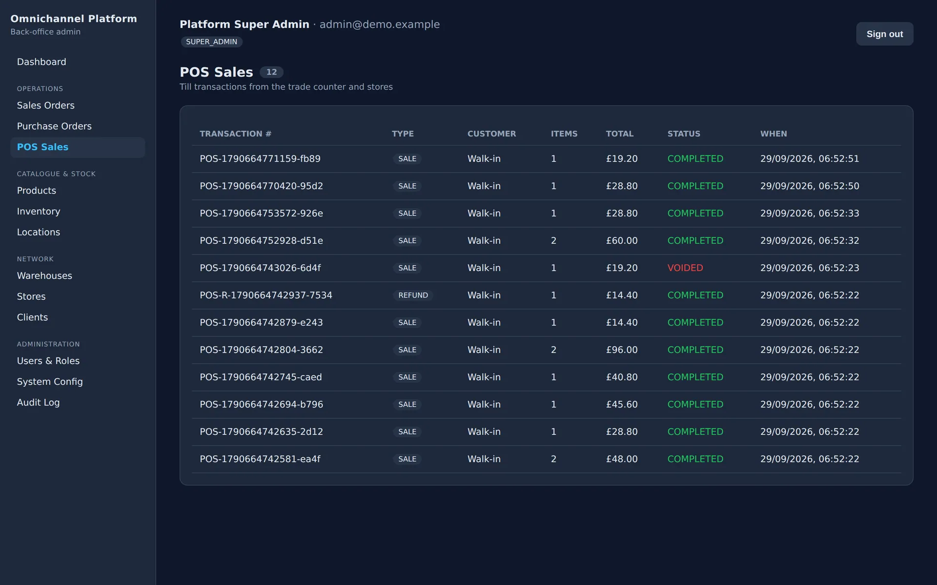Click the STATUS column header

[x=684, y=134]
